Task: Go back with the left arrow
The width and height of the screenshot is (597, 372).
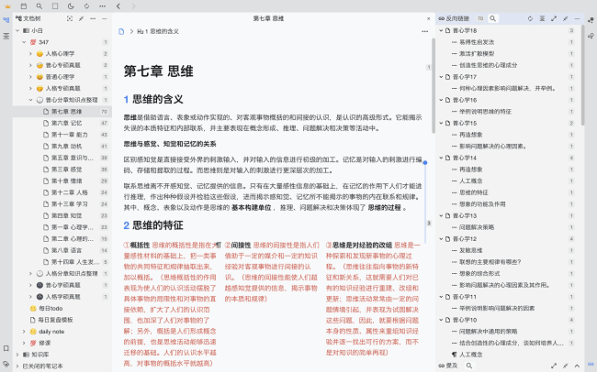Action: coord(118,6)
